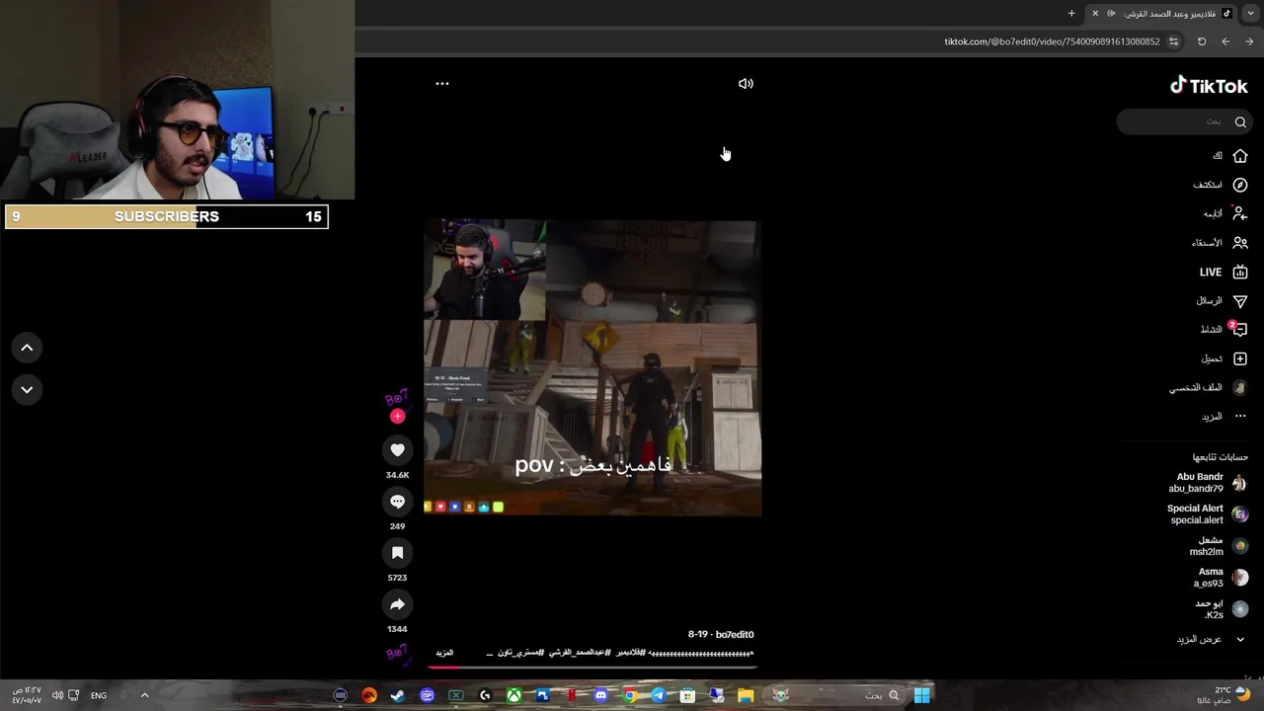Screen dimensions: 1264x711
Task: Save video with the bookmark icon
Action: click(x=397, y=553)
